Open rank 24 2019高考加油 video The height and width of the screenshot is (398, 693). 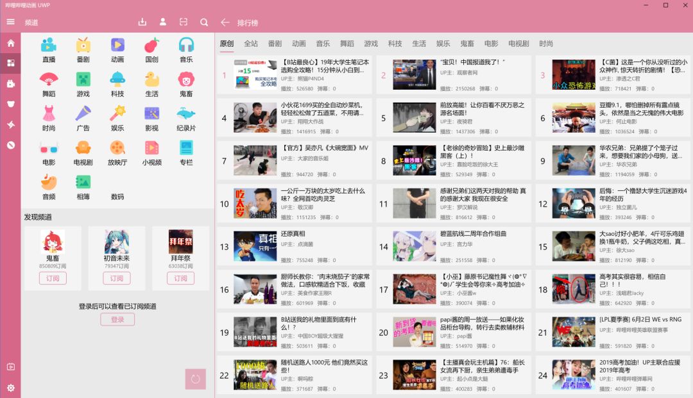[x=613, y=376]
